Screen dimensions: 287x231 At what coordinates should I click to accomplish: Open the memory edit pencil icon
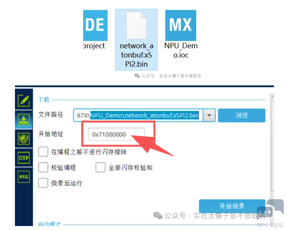[x=24, y=100]
